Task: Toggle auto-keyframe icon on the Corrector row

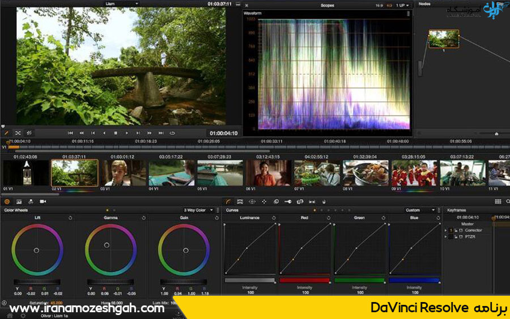Action: pyautogui.click(x=461, y=230)
